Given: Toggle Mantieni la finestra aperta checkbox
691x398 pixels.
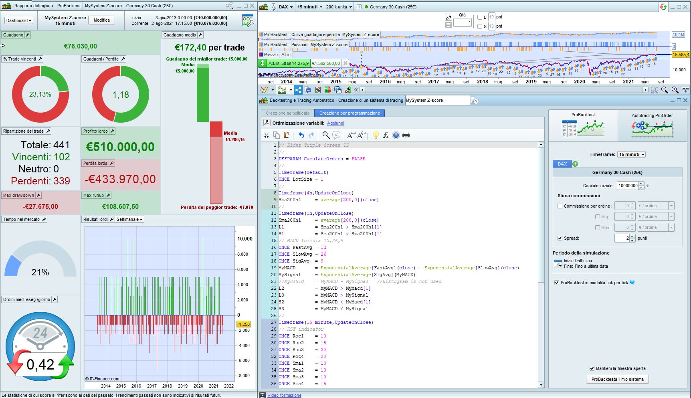Looking at the screenshot, I should (592, 368).
